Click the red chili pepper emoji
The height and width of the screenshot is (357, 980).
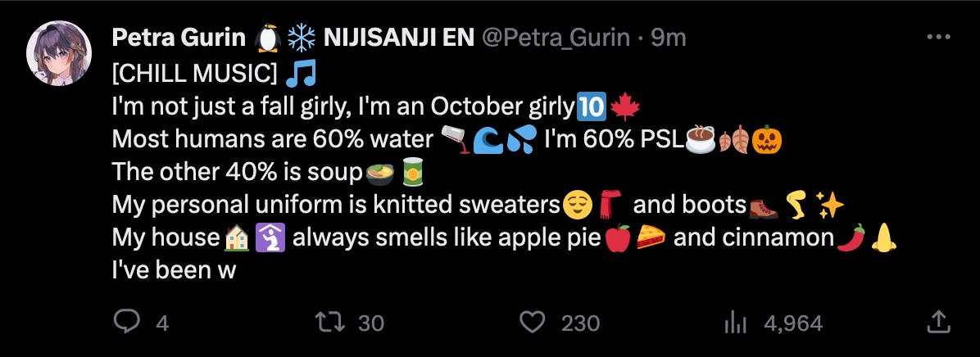(851, 238)
